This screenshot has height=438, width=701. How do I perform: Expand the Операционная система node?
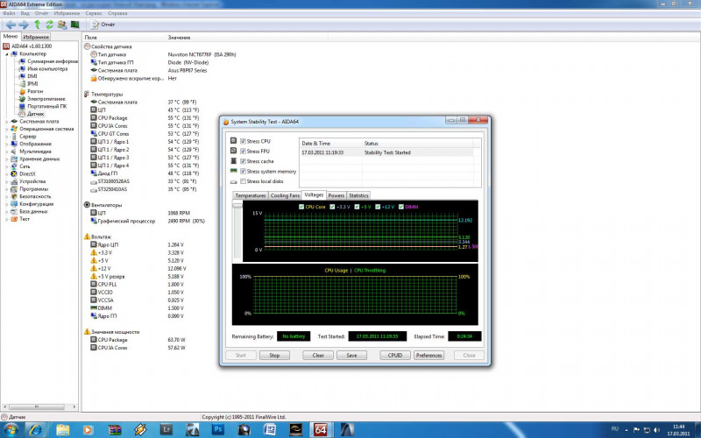(x=7, y=129)
